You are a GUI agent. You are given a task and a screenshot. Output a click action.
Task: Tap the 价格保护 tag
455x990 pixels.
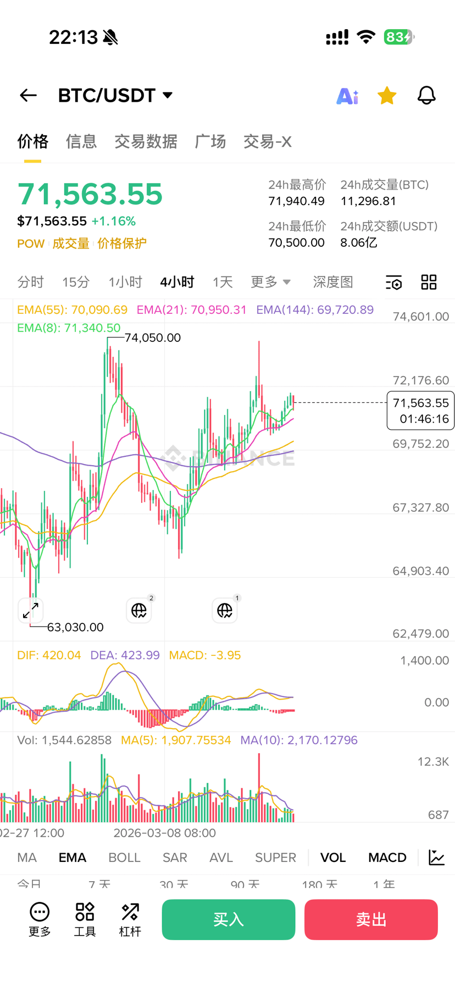tap(122, 244)
